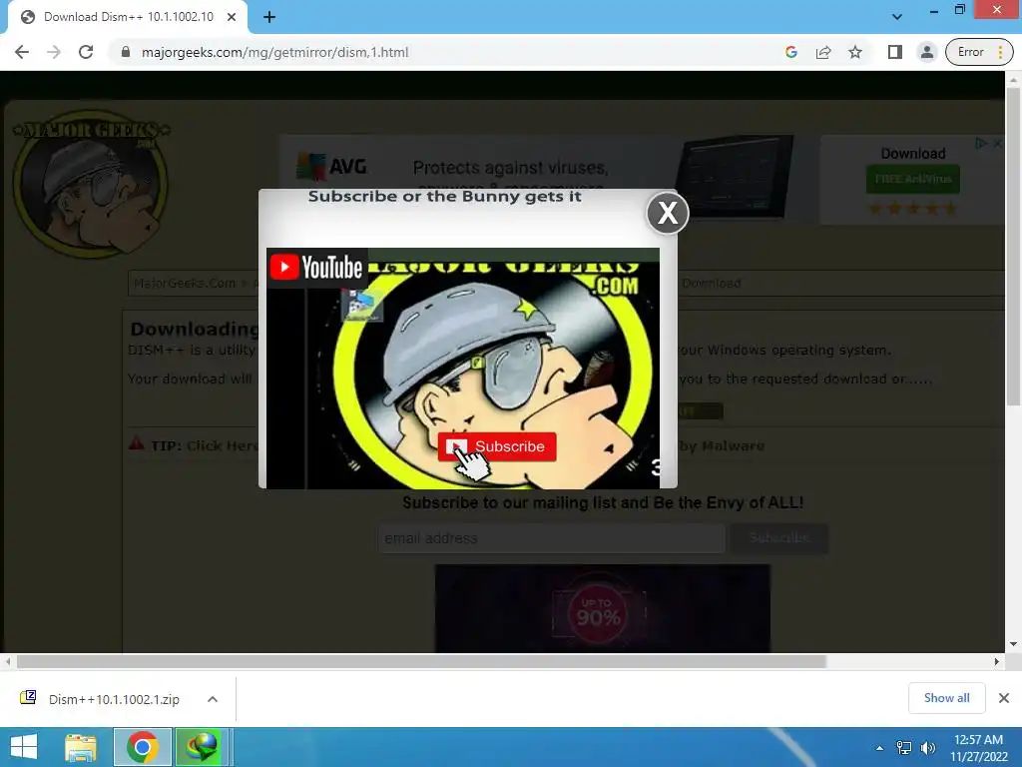Click the horizontal scrollbar thumb
Image resolution: width=1022 pixels, height=767 pixels.
(x=422, y=661)
